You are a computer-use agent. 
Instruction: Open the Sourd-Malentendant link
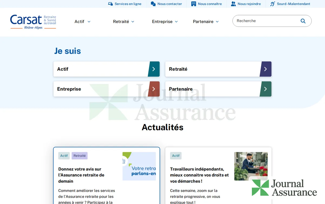(290, 4)
